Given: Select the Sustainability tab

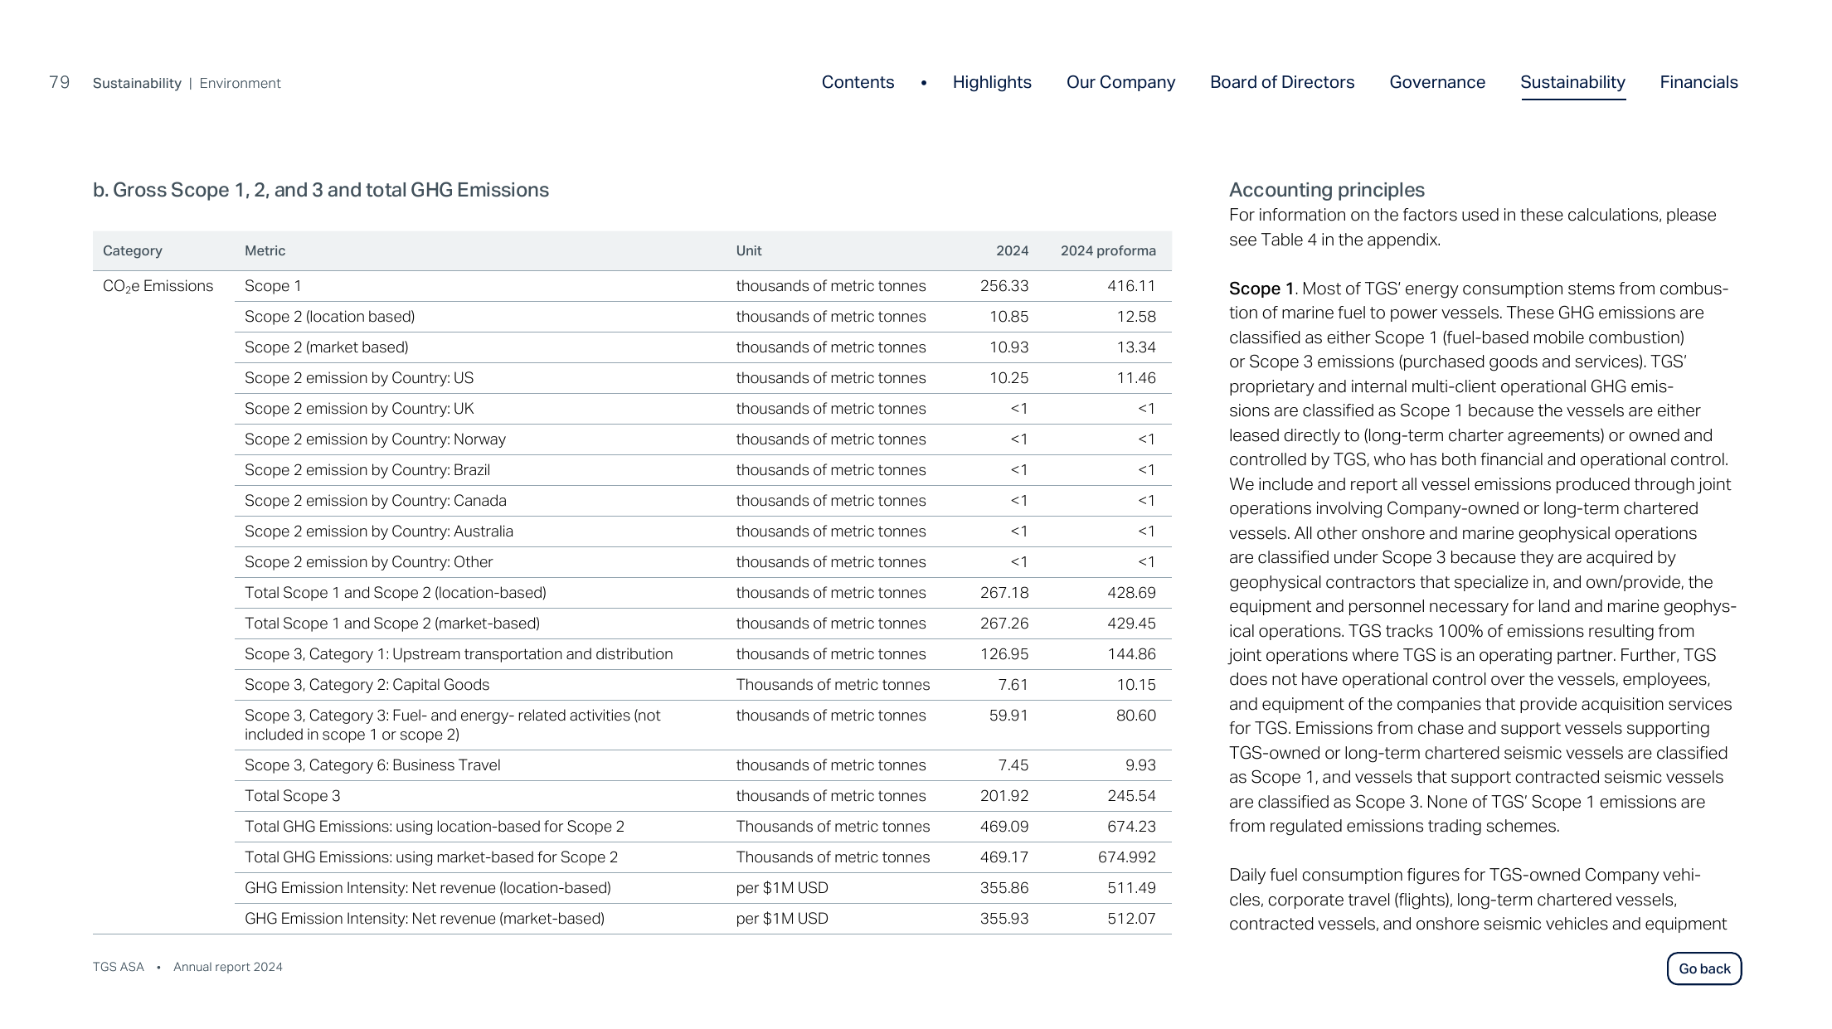Looking at the screenshot, I should coord(1572,83).
